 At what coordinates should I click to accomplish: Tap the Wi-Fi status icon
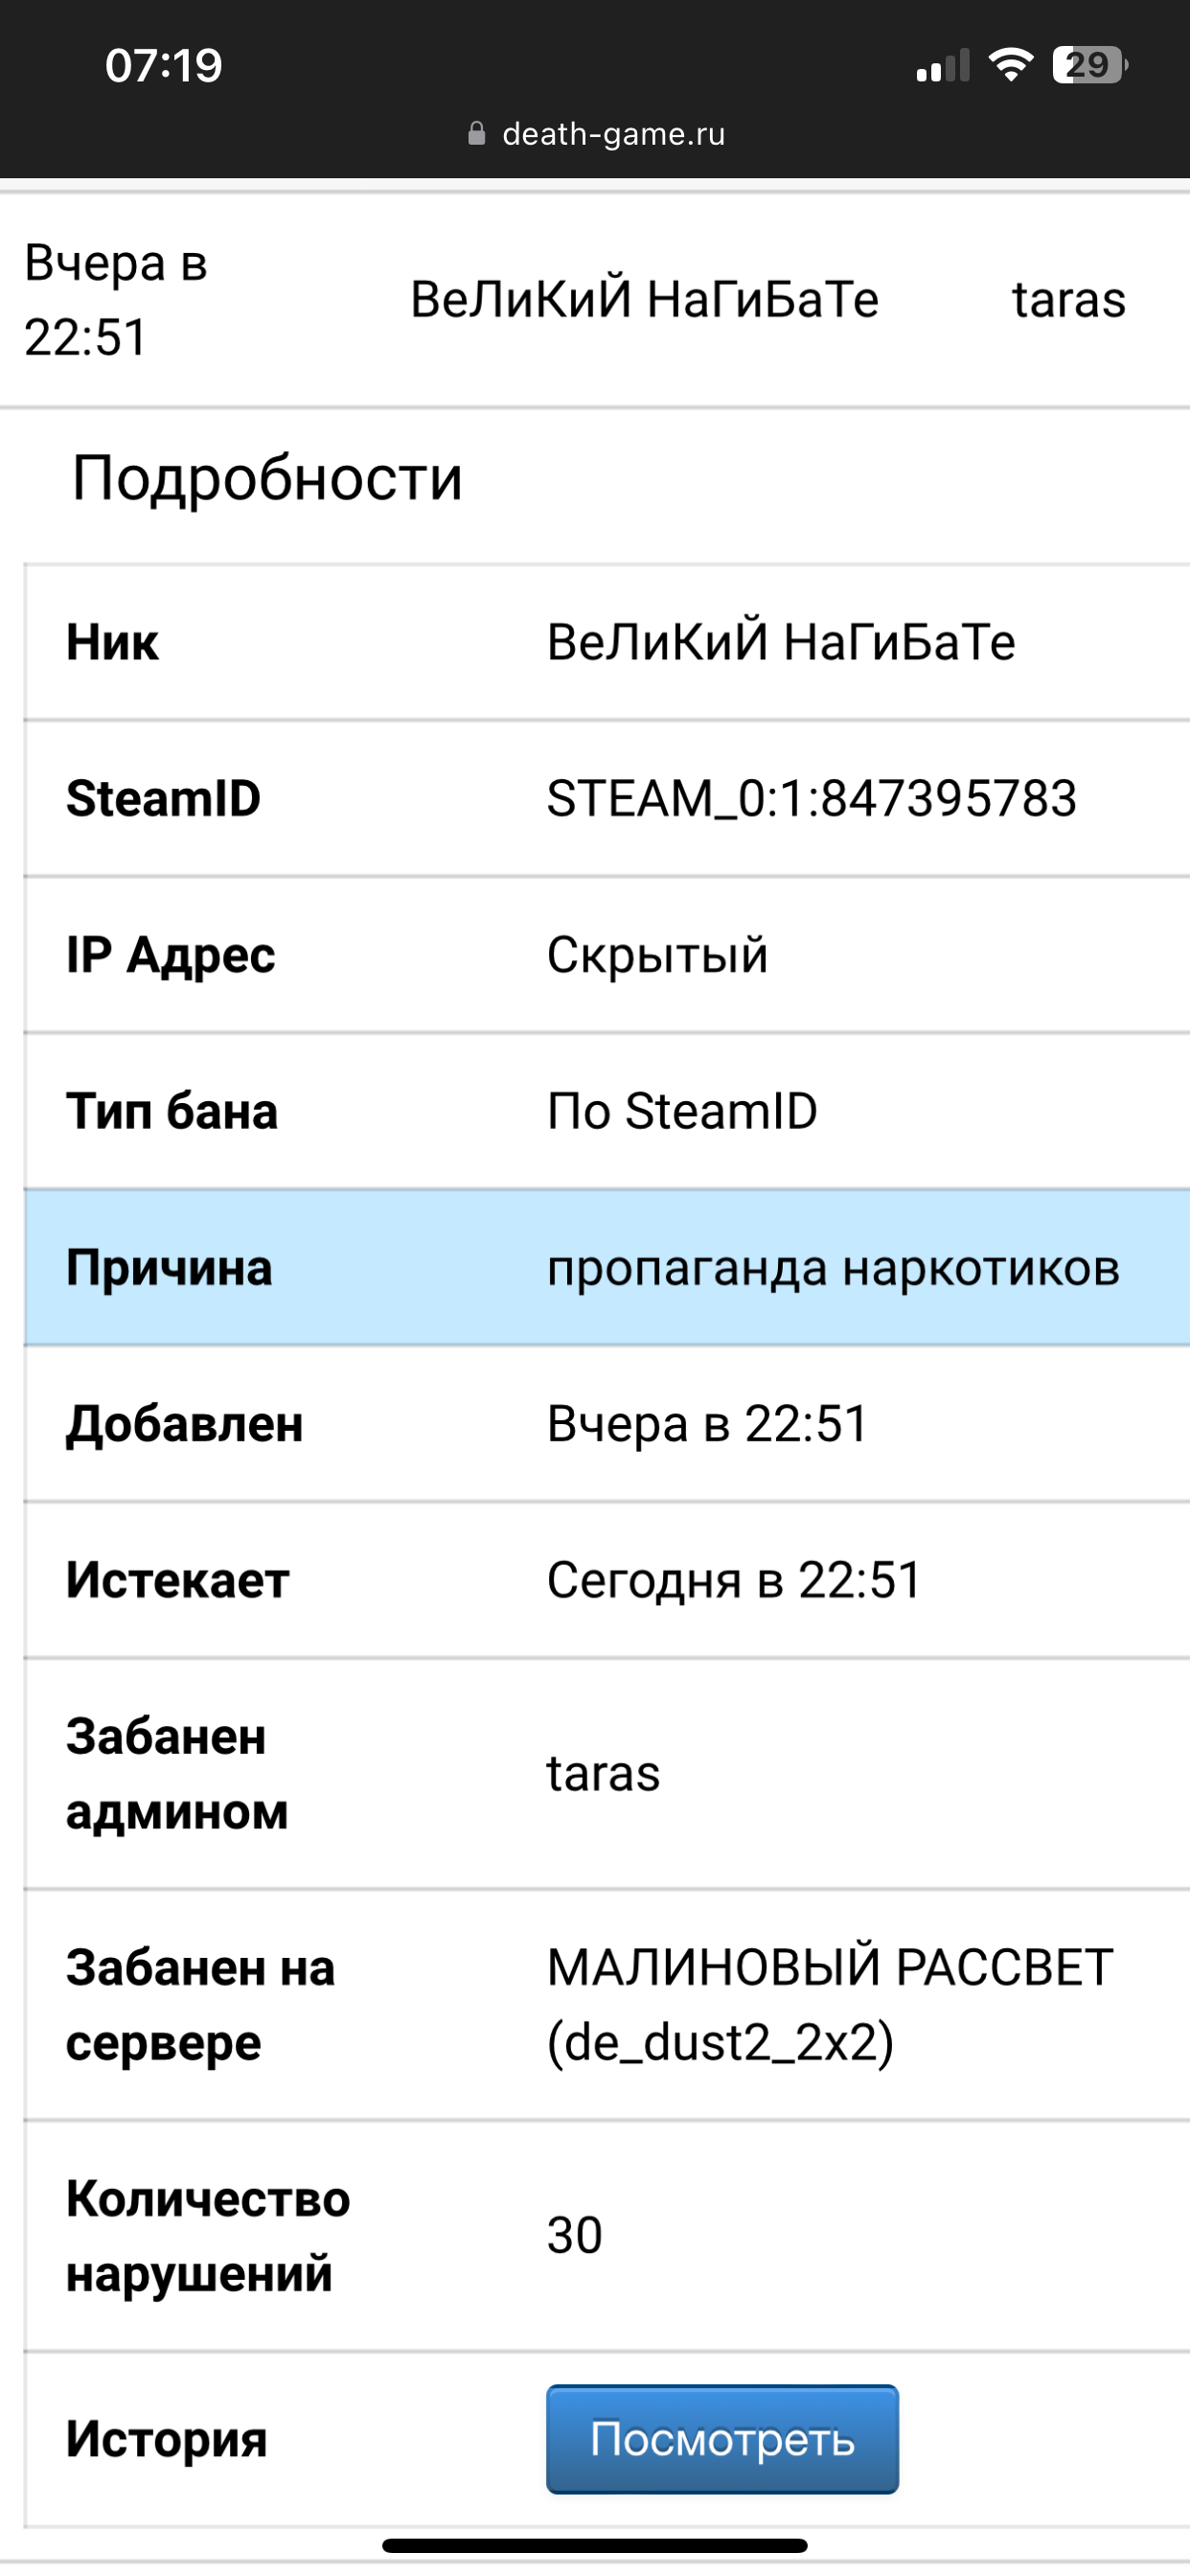1010,65
